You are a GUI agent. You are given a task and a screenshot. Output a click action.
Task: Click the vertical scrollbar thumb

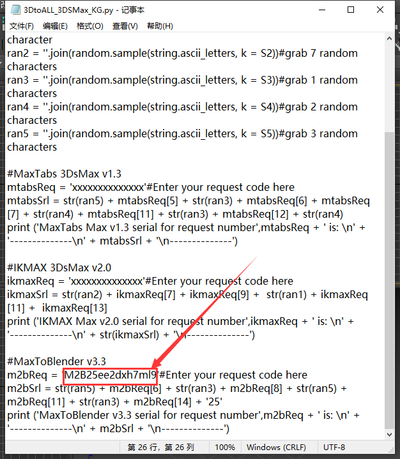[x=389, y=281]
